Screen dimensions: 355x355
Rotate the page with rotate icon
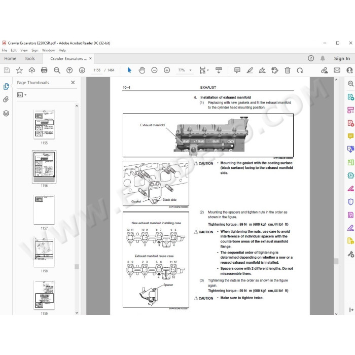click(300, 70)
